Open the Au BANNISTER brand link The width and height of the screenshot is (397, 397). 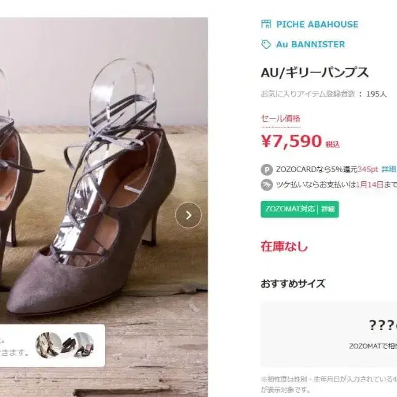click(x=310, y=44)
